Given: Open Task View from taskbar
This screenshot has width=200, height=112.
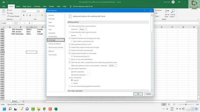Looking at the screenshot, I should [15, 109].
